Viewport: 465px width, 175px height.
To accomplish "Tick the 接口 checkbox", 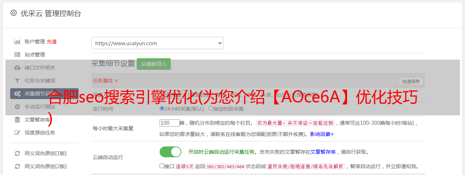I will click(x=162, y=166).
